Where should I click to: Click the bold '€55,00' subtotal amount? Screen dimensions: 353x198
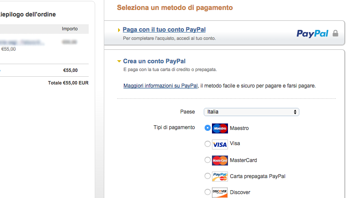pos(71,70)
